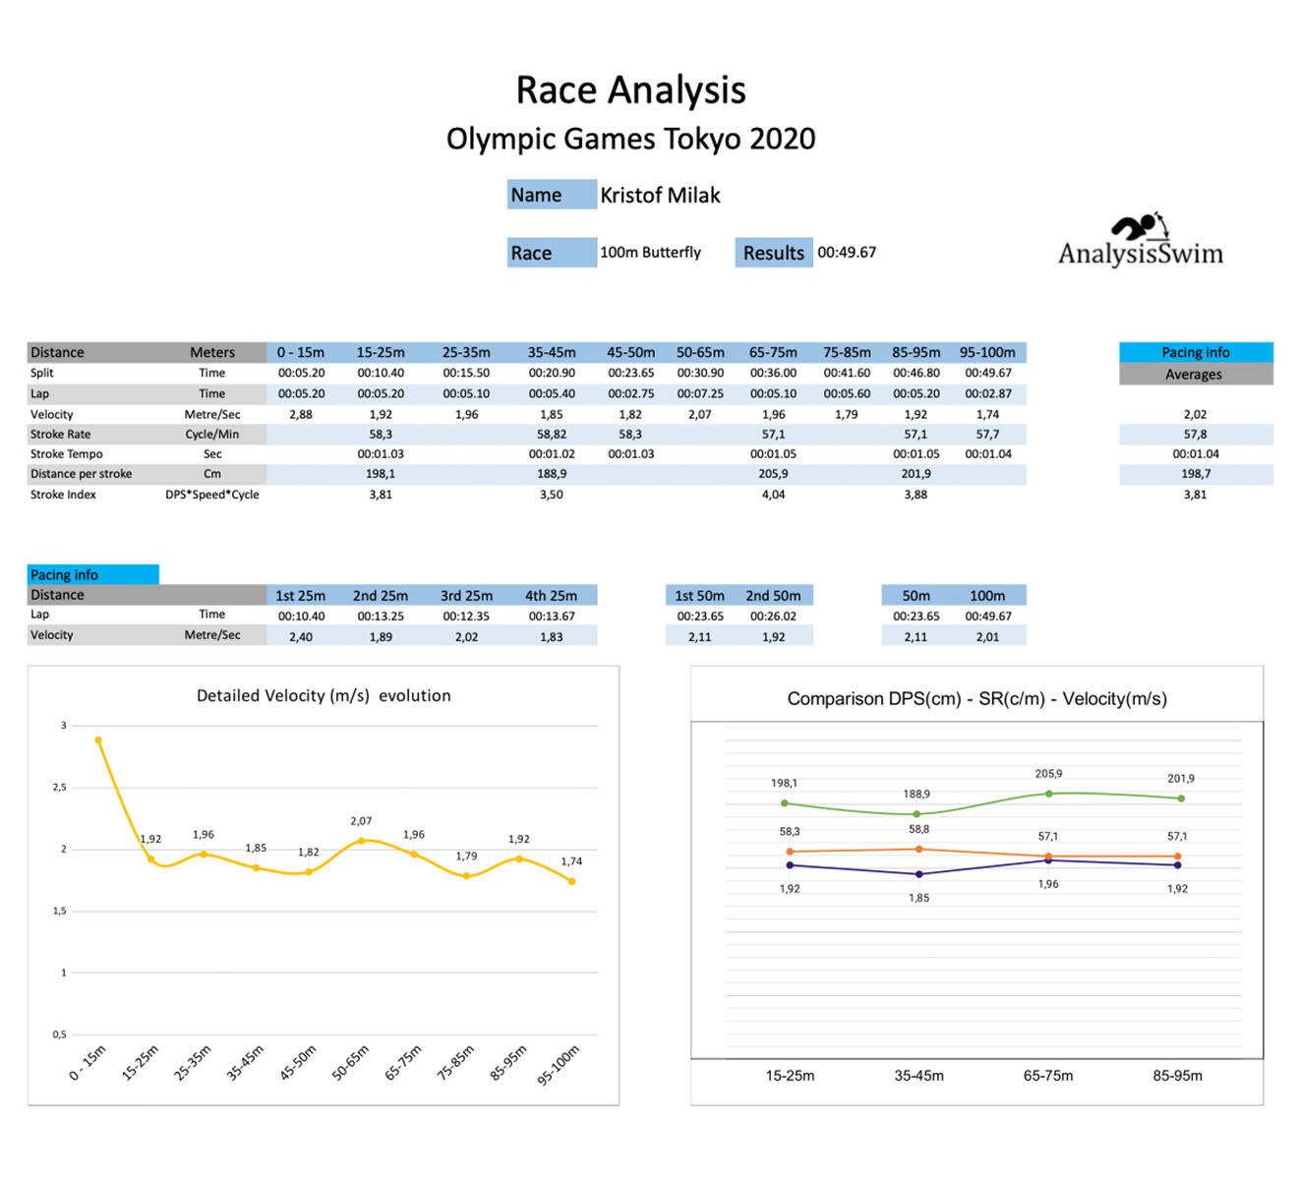Click the athlete name Kristof Milak
This screenshot has width=1298, height=1180.
point(660,196)
